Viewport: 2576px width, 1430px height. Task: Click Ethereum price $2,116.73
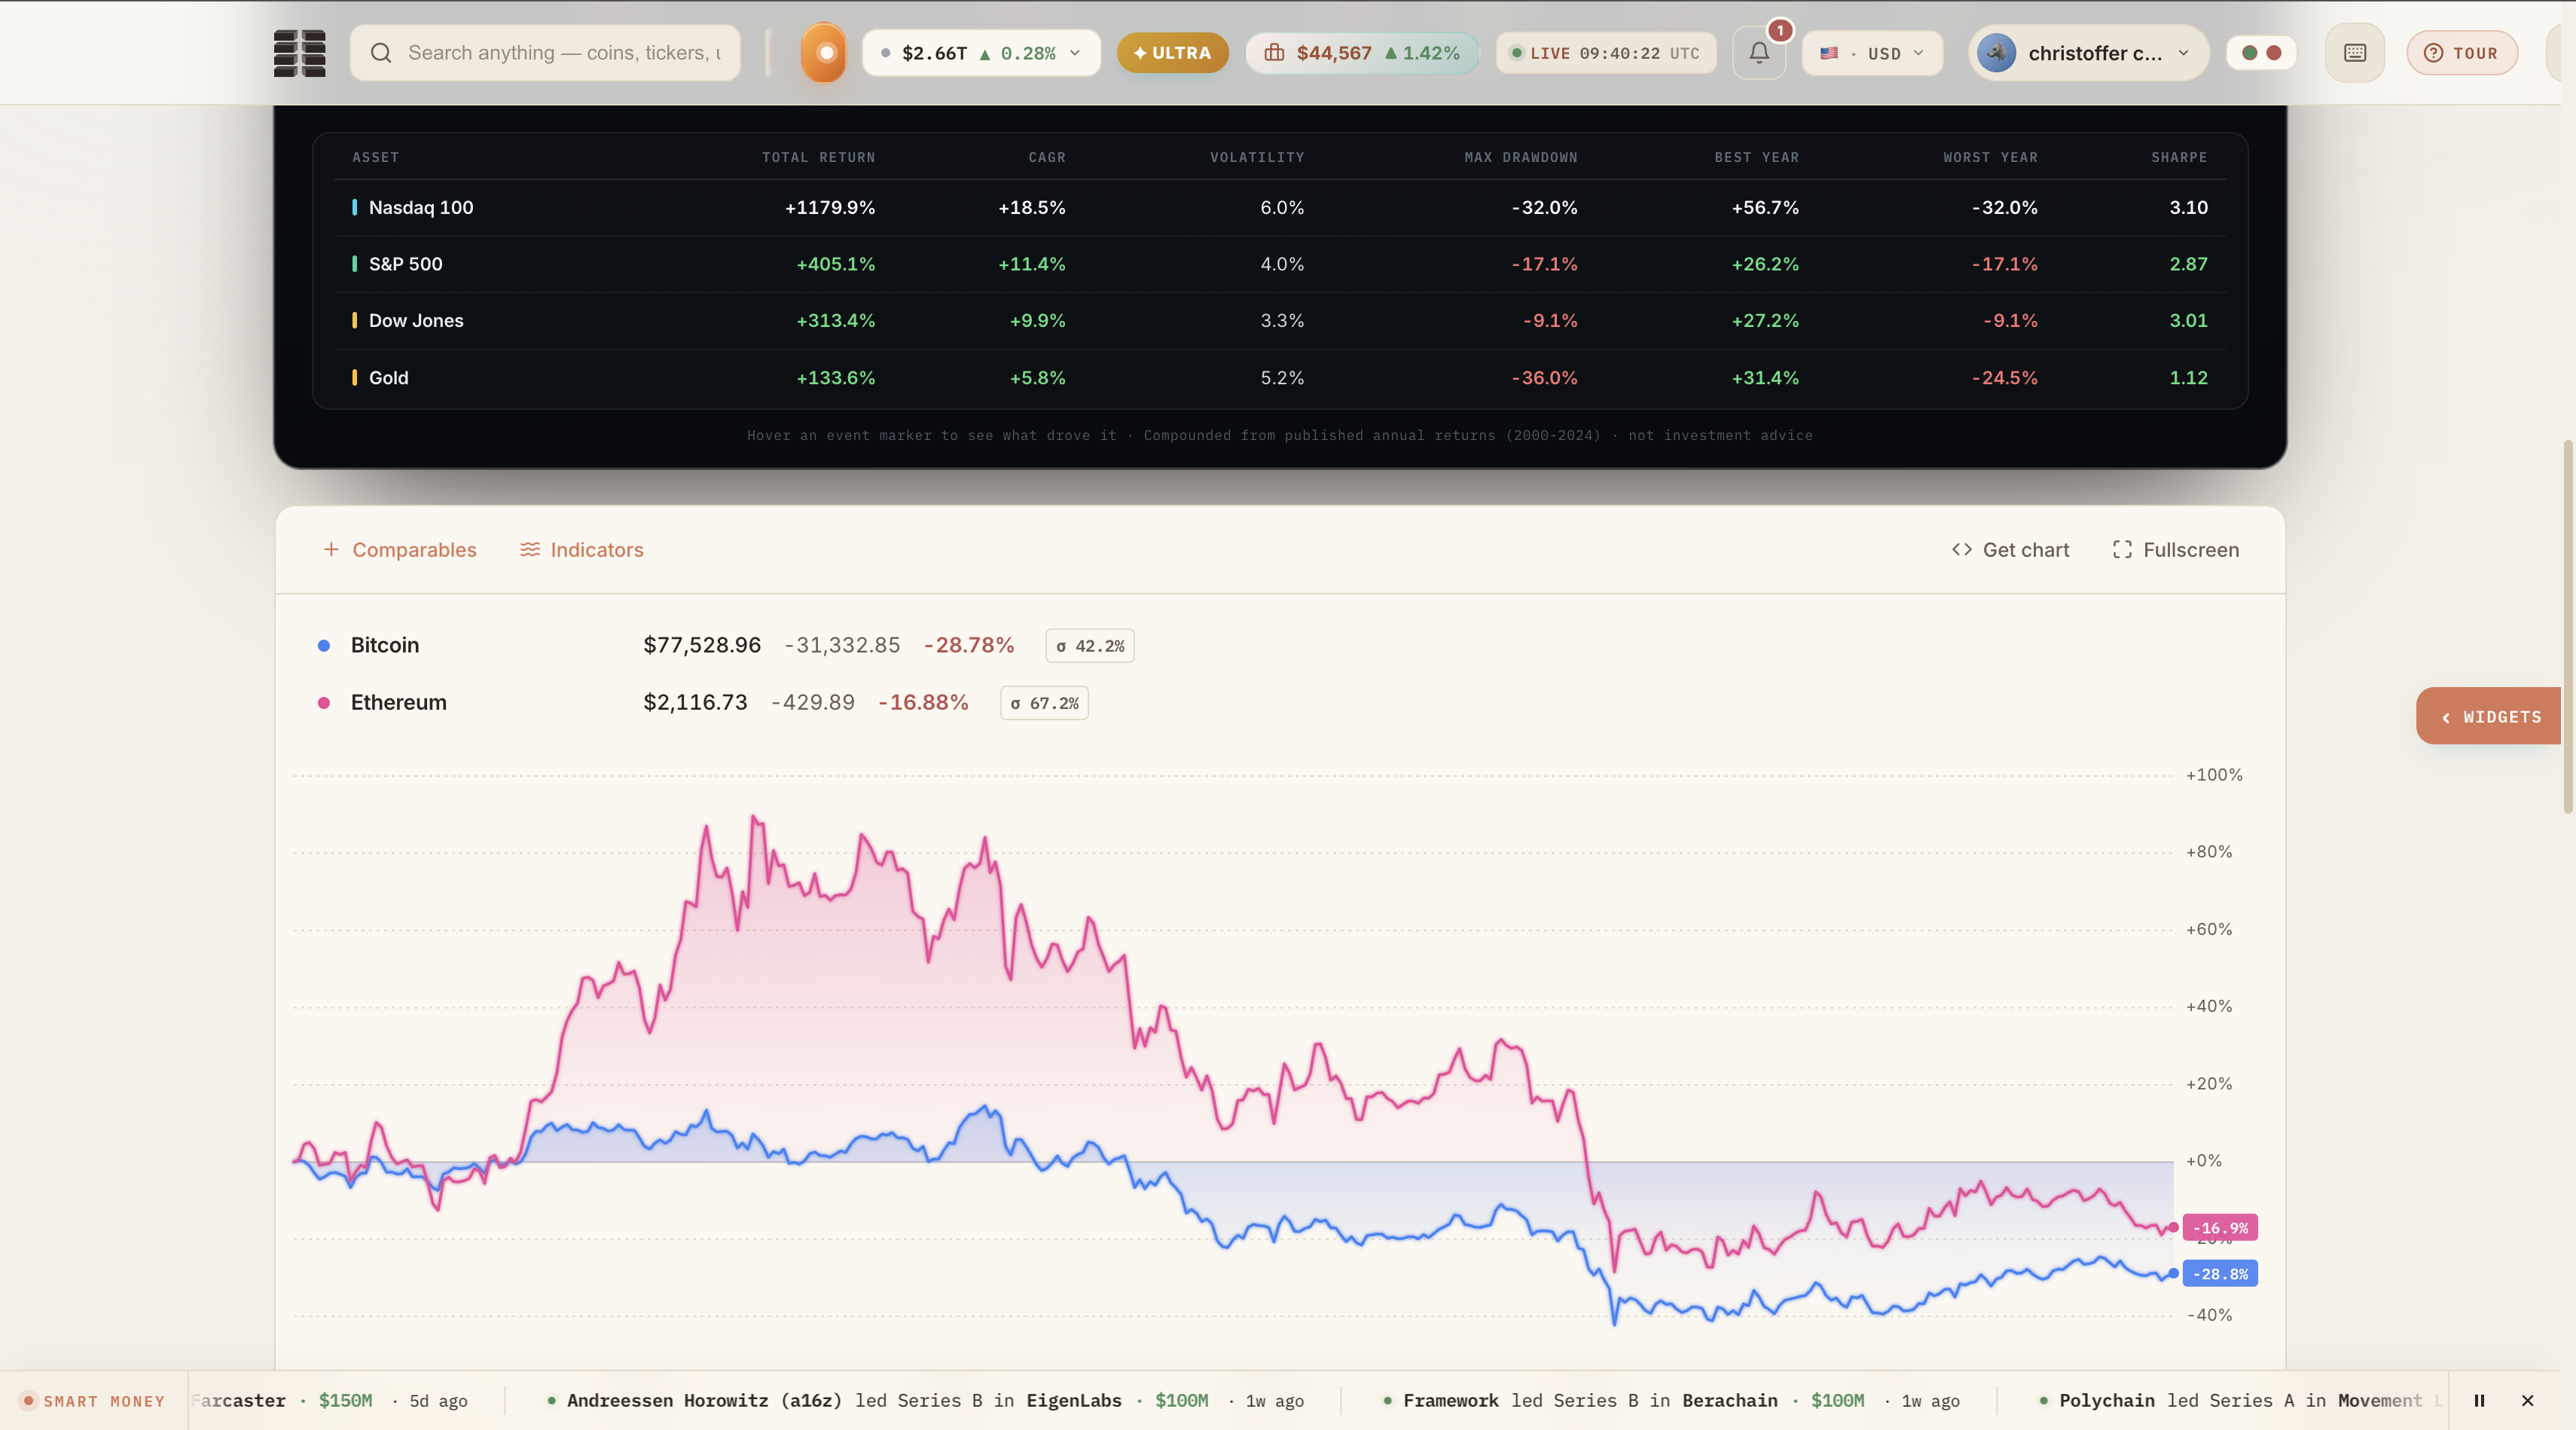(x=695, y=703)
